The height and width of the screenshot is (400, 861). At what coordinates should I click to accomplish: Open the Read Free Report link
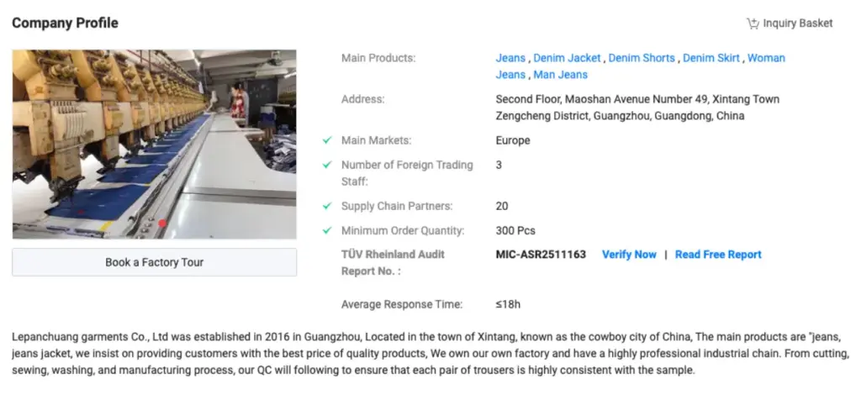tap(718, 255)
